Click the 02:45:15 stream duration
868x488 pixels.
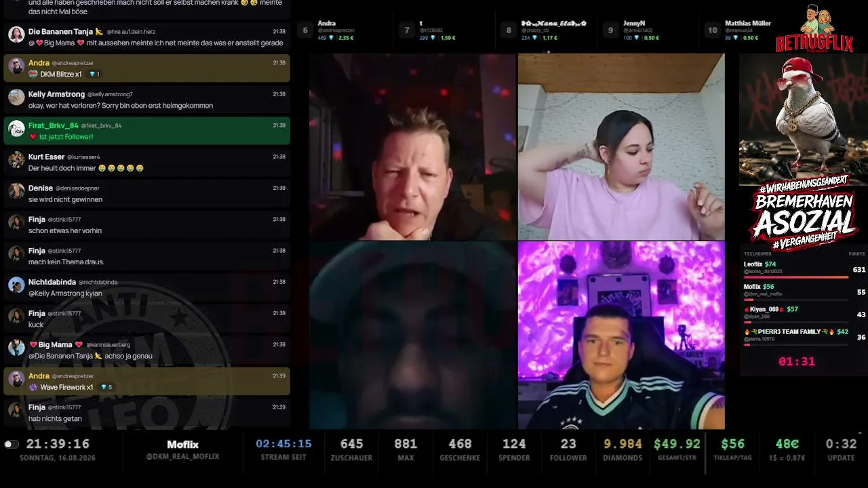[x=283, y=444]
